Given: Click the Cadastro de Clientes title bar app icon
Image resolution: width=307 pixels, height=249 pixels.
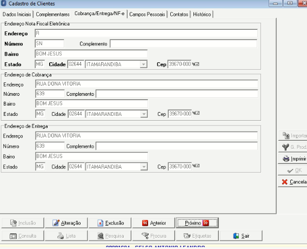Looking at the screenshot, I should [4, 3].
